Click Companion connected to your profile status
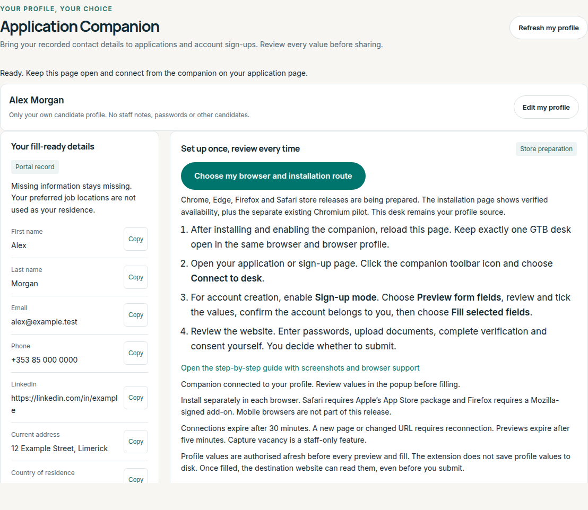 pos(320,384)
